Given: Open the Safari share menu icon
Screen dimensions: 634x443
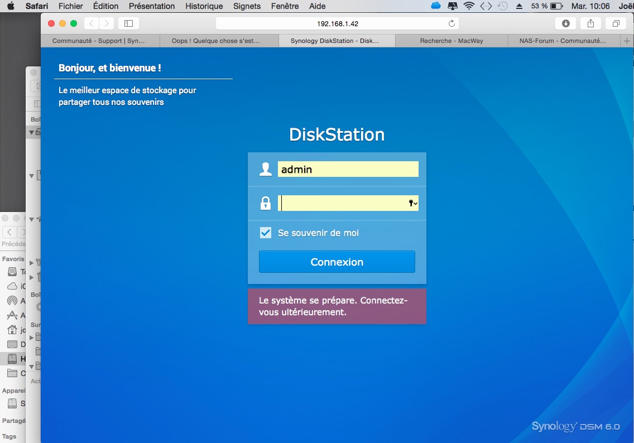Looking at the screenshot, I should pos(590,23).
